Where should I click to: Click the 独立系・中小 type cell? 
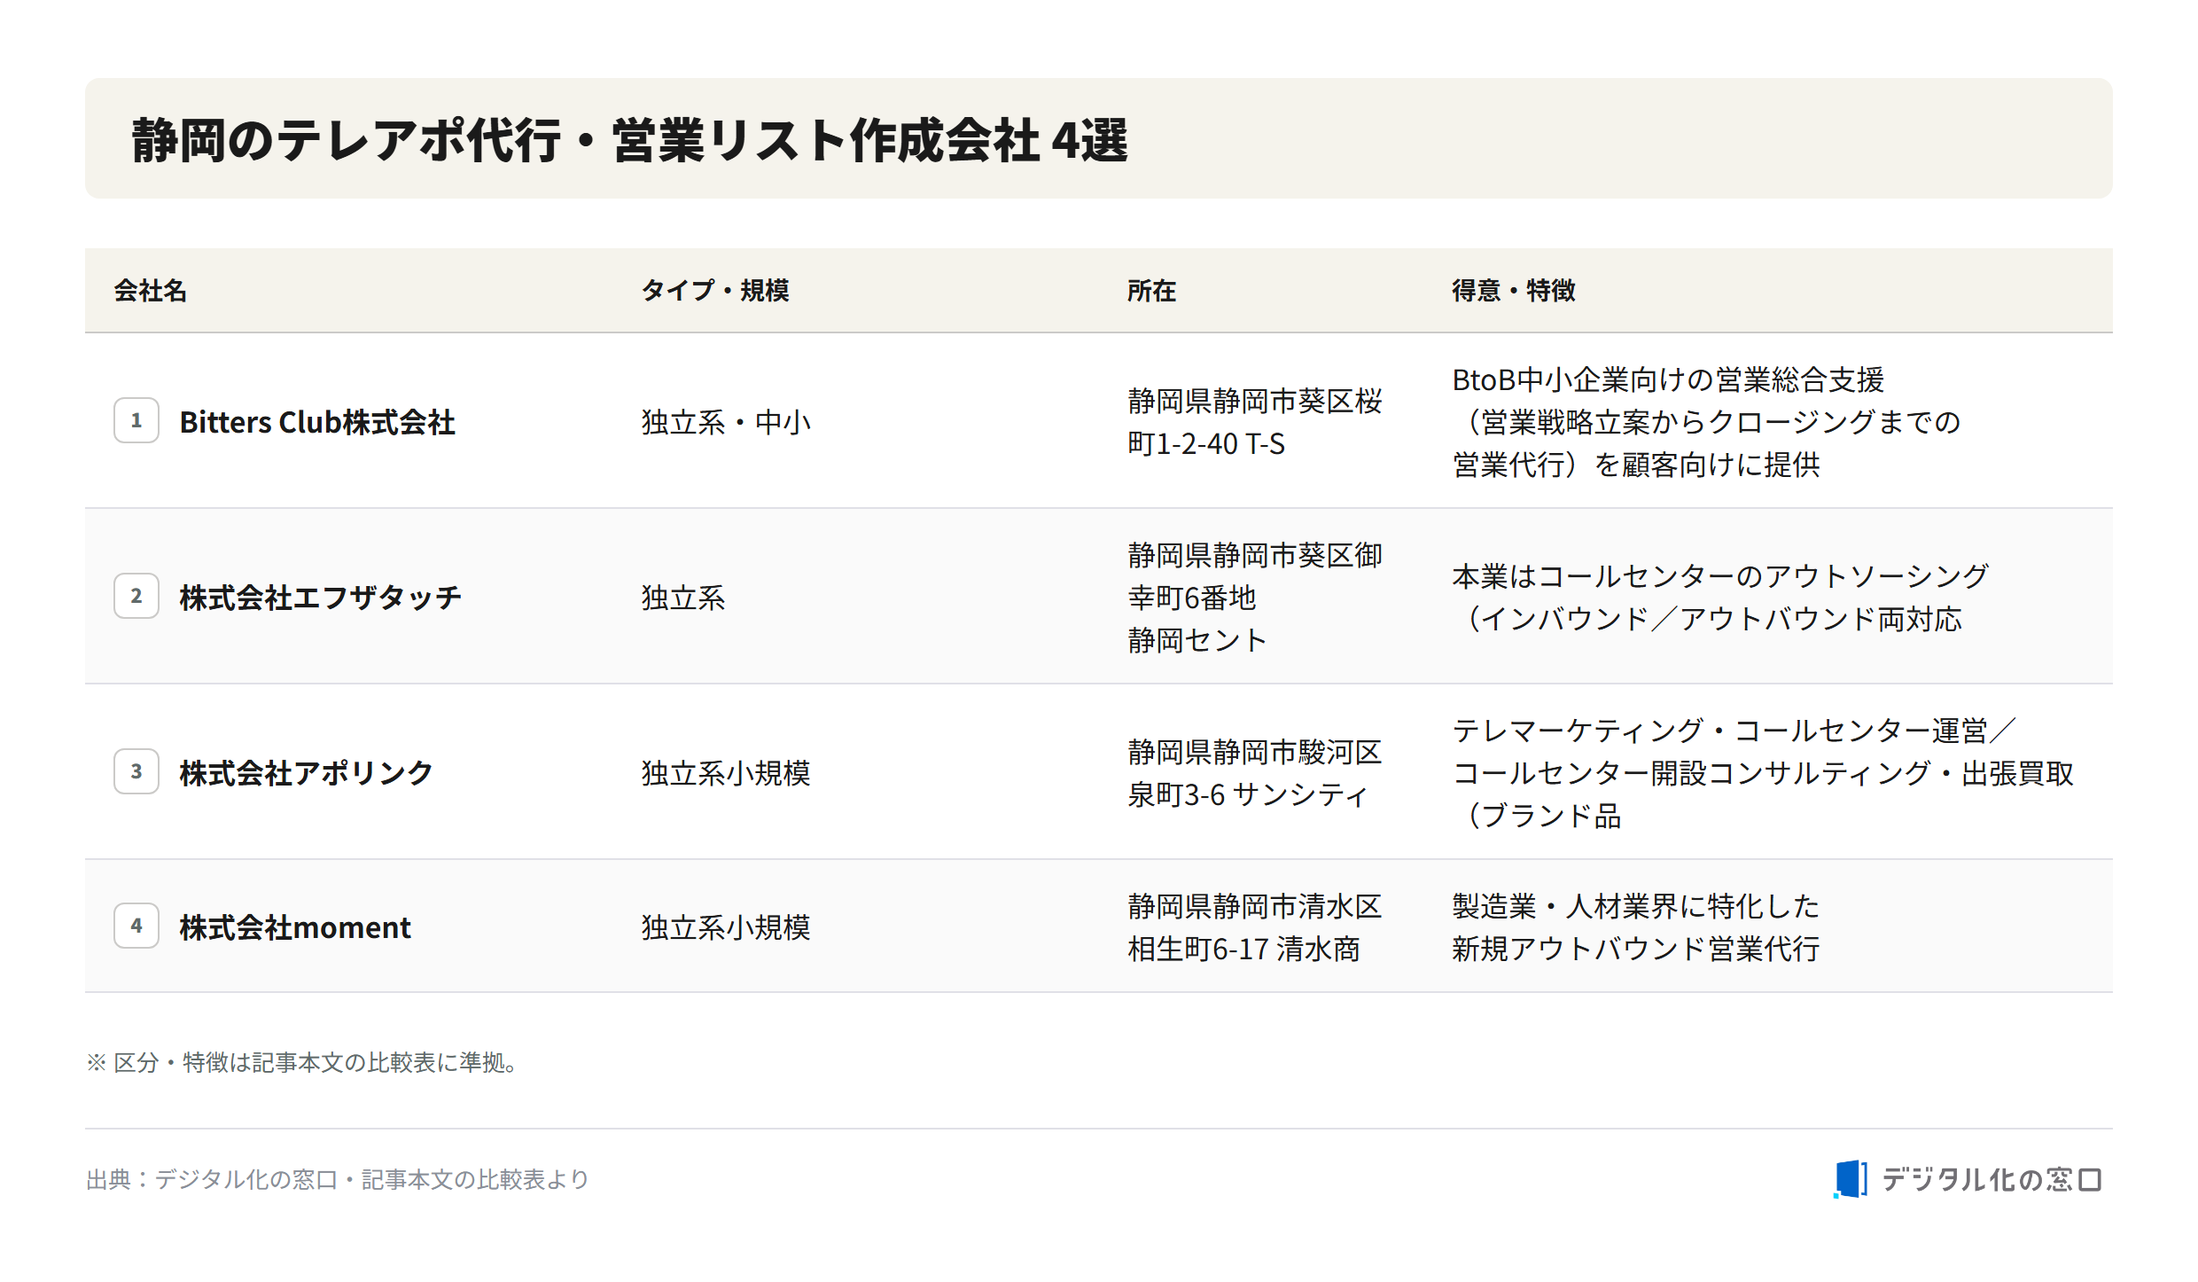pyautogui.click(x=726, y=422)
